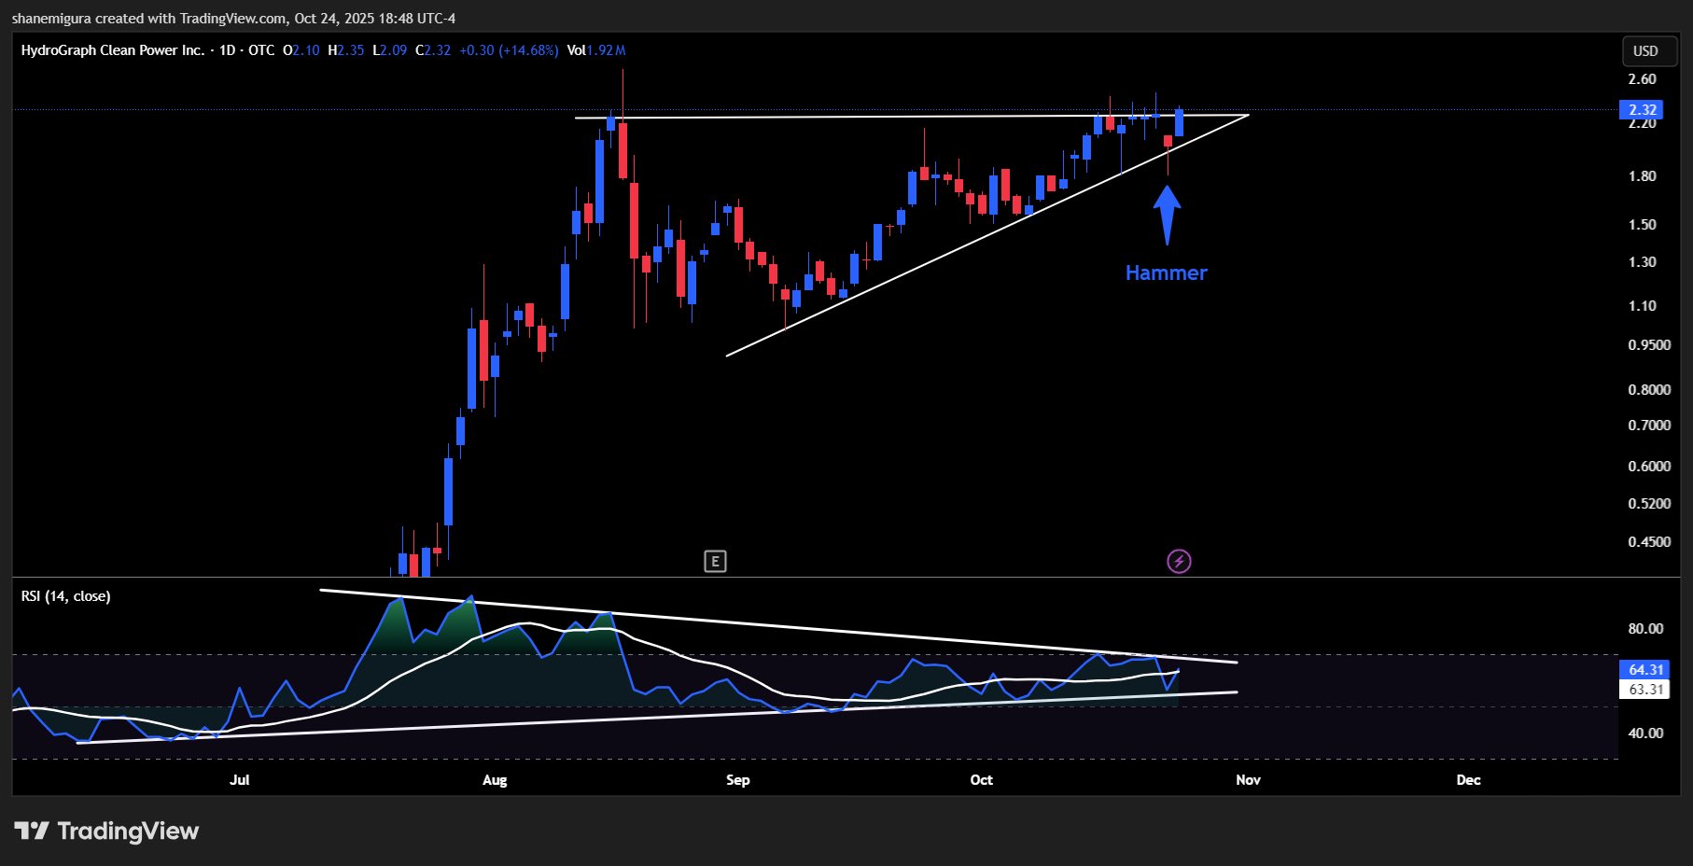Click the earnings 'E' marker icon
This screenshot has height=866, width=1693.
[x=715, y=561]
